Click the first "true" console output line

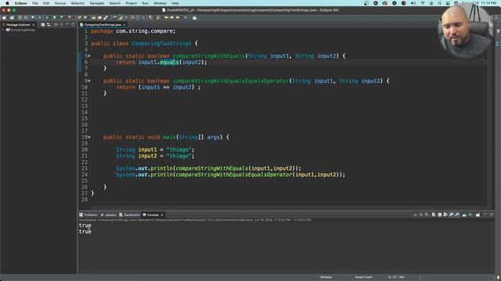(x=85, y=226)
